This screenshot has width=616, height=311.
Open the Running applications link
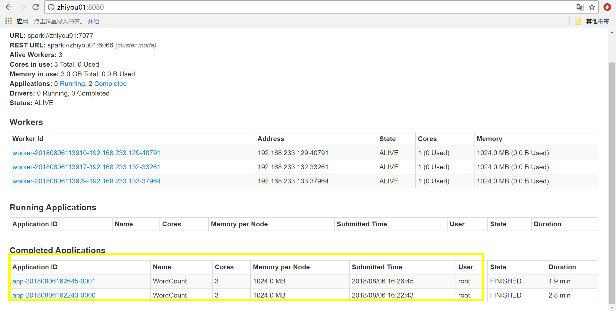(x=72, y=84)
